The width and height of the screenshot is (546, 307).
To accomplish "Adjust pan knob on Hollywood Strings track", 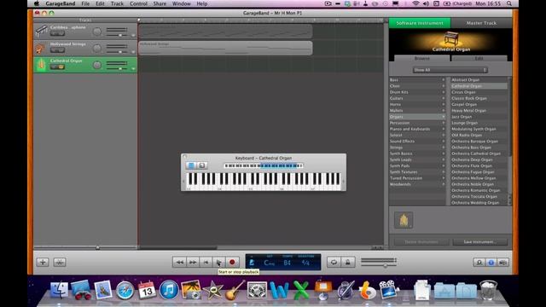I will coord(97,49).
